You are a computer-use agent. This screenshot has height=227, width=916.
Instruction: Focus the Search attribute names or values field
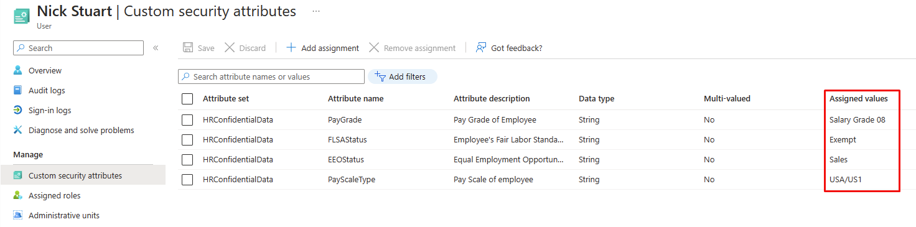point(271,76)
